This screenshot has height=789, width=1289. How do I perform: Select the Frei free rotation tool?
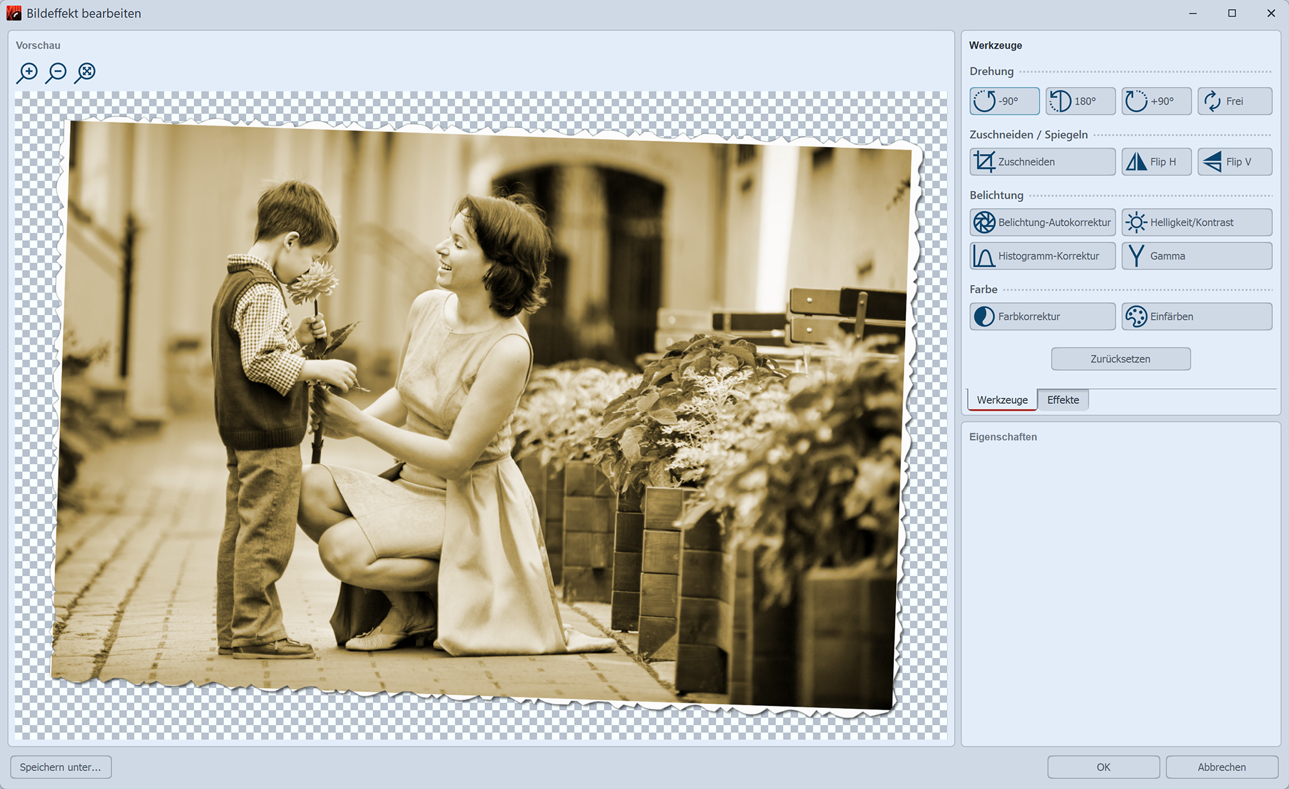1234,101
